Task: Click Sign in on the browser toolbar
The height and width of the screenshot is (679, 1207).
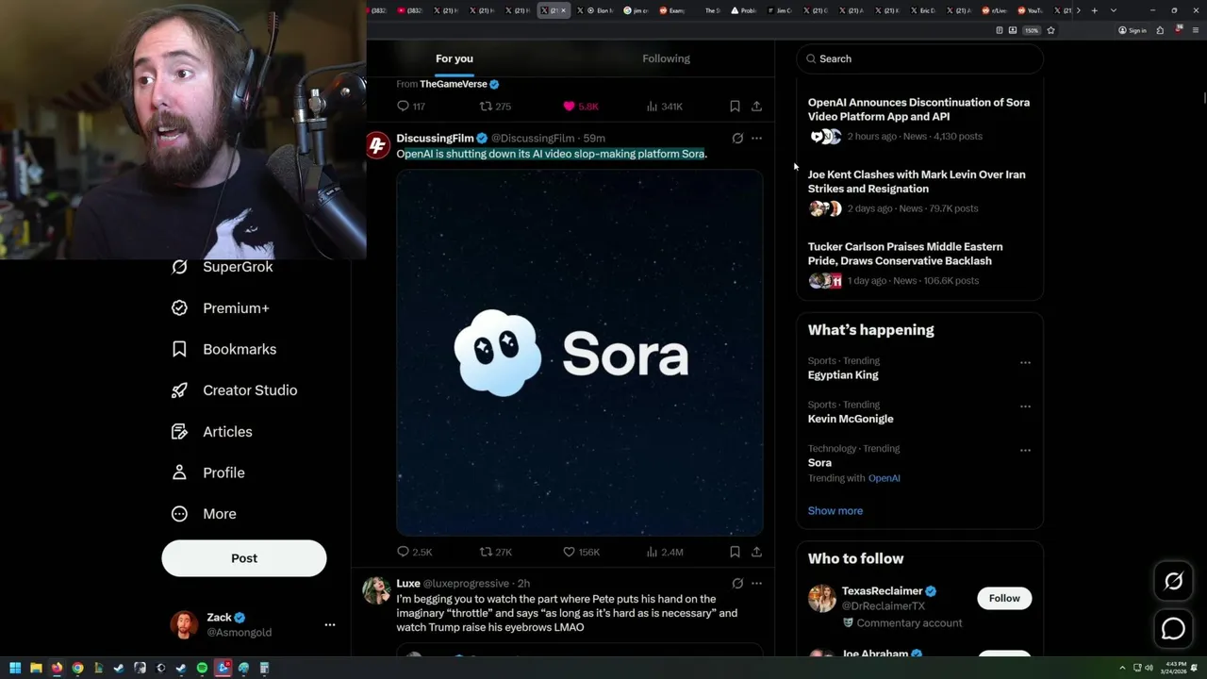Action: tap(1133, 30)
